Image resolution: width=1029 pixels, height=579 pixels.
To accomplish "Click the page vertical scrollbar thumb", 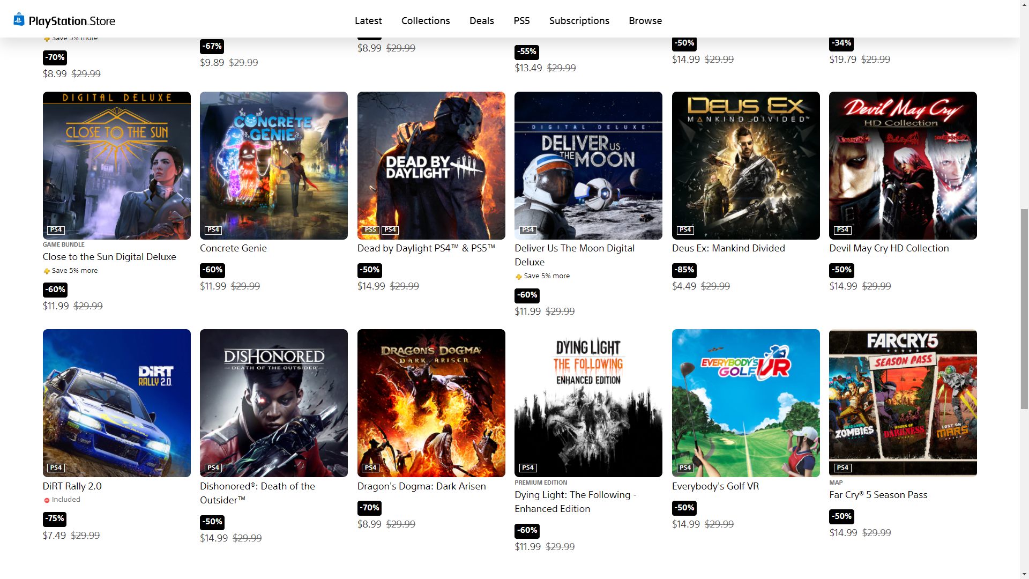I will (1024, 308).
